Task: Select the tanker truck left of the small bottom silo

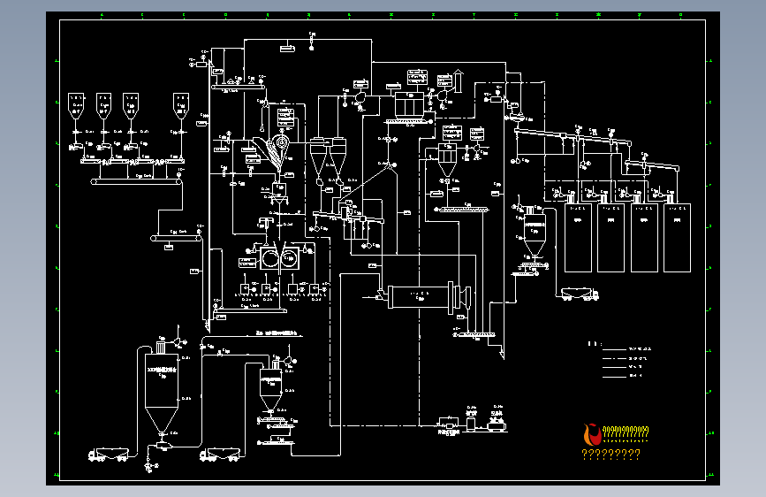Action: tap(219, 455)
